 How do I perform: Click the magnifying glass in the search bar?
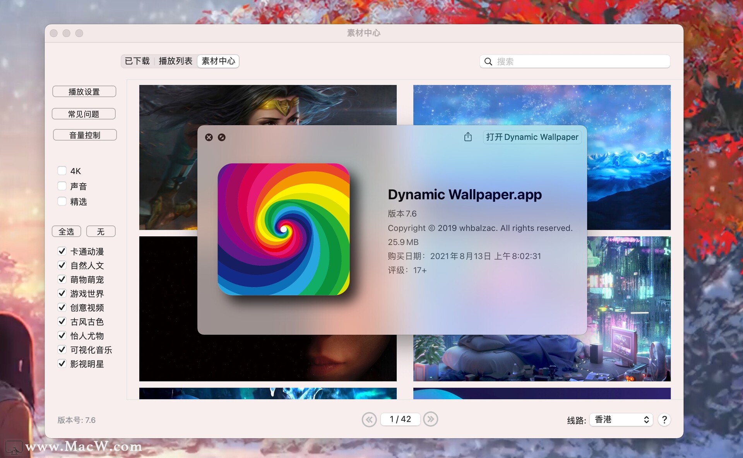(488, 62)
